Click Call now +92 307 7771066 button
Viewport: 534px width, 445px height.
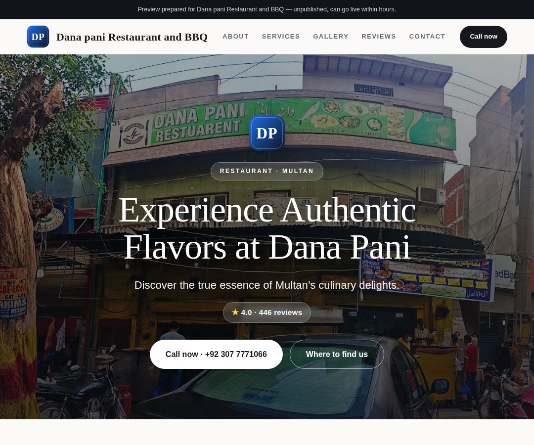(x=216, y=354)
